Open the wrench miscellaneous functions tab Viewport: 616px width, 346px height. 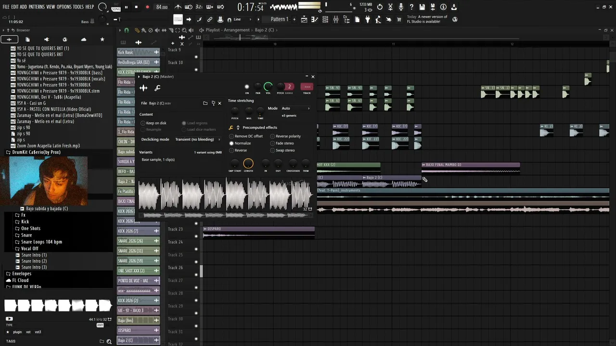(x=157, y=88)
